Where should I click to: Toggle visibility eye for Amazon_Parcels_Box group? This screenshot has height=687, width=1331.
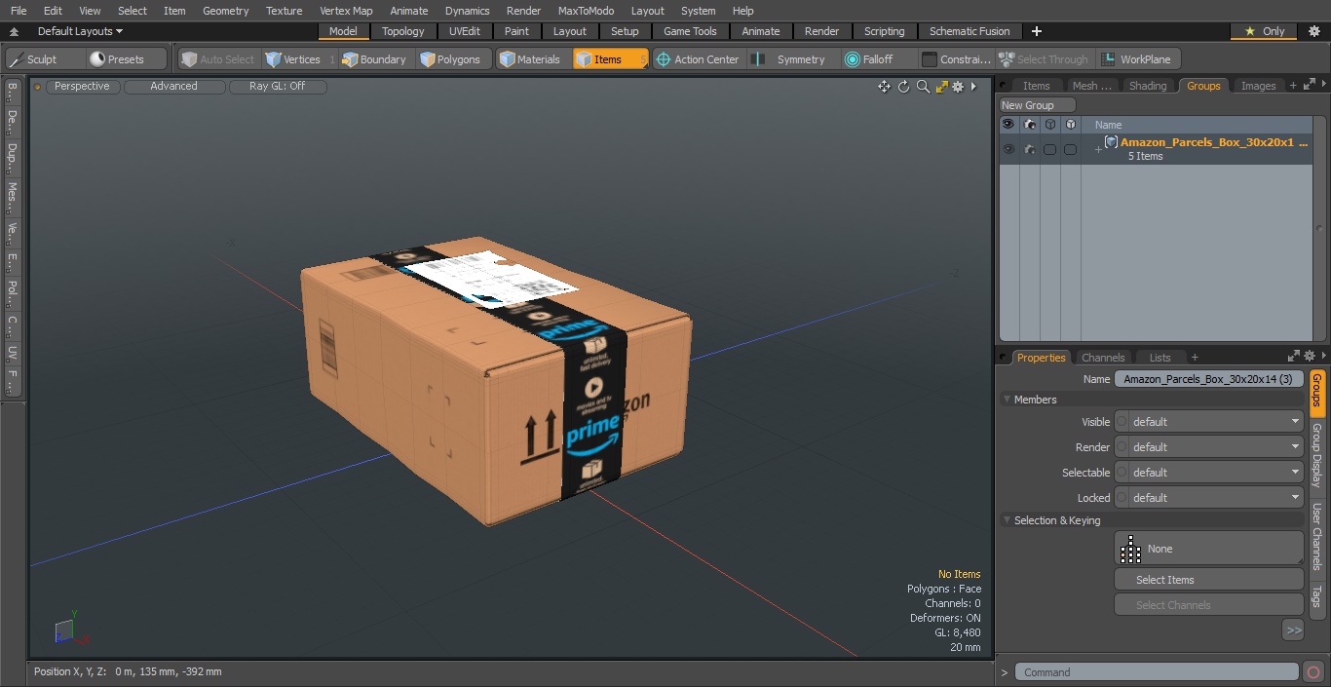click(x=1008, y=149)
